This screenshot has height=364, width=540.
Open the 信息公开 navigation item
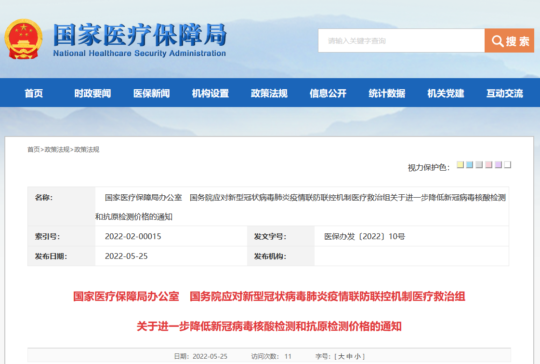(x=328, y=93)
